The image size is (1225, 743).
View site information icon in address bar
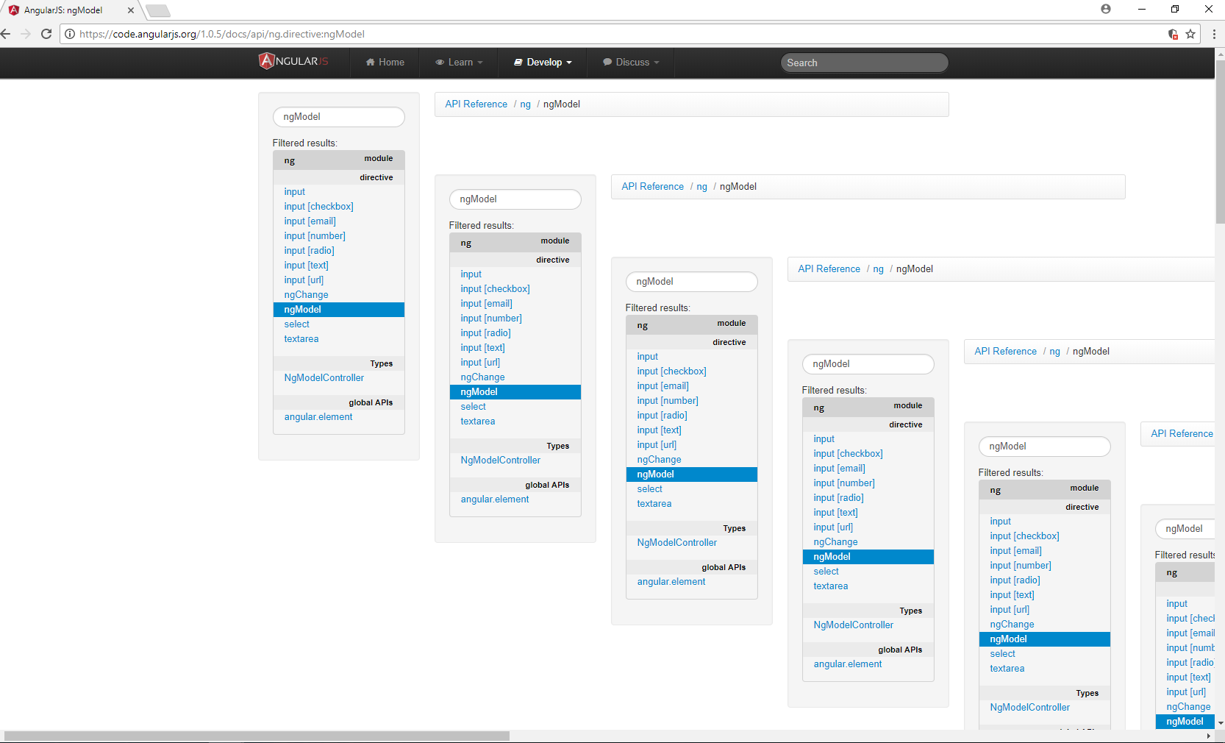pyautogui.click(x=70, y=34)
